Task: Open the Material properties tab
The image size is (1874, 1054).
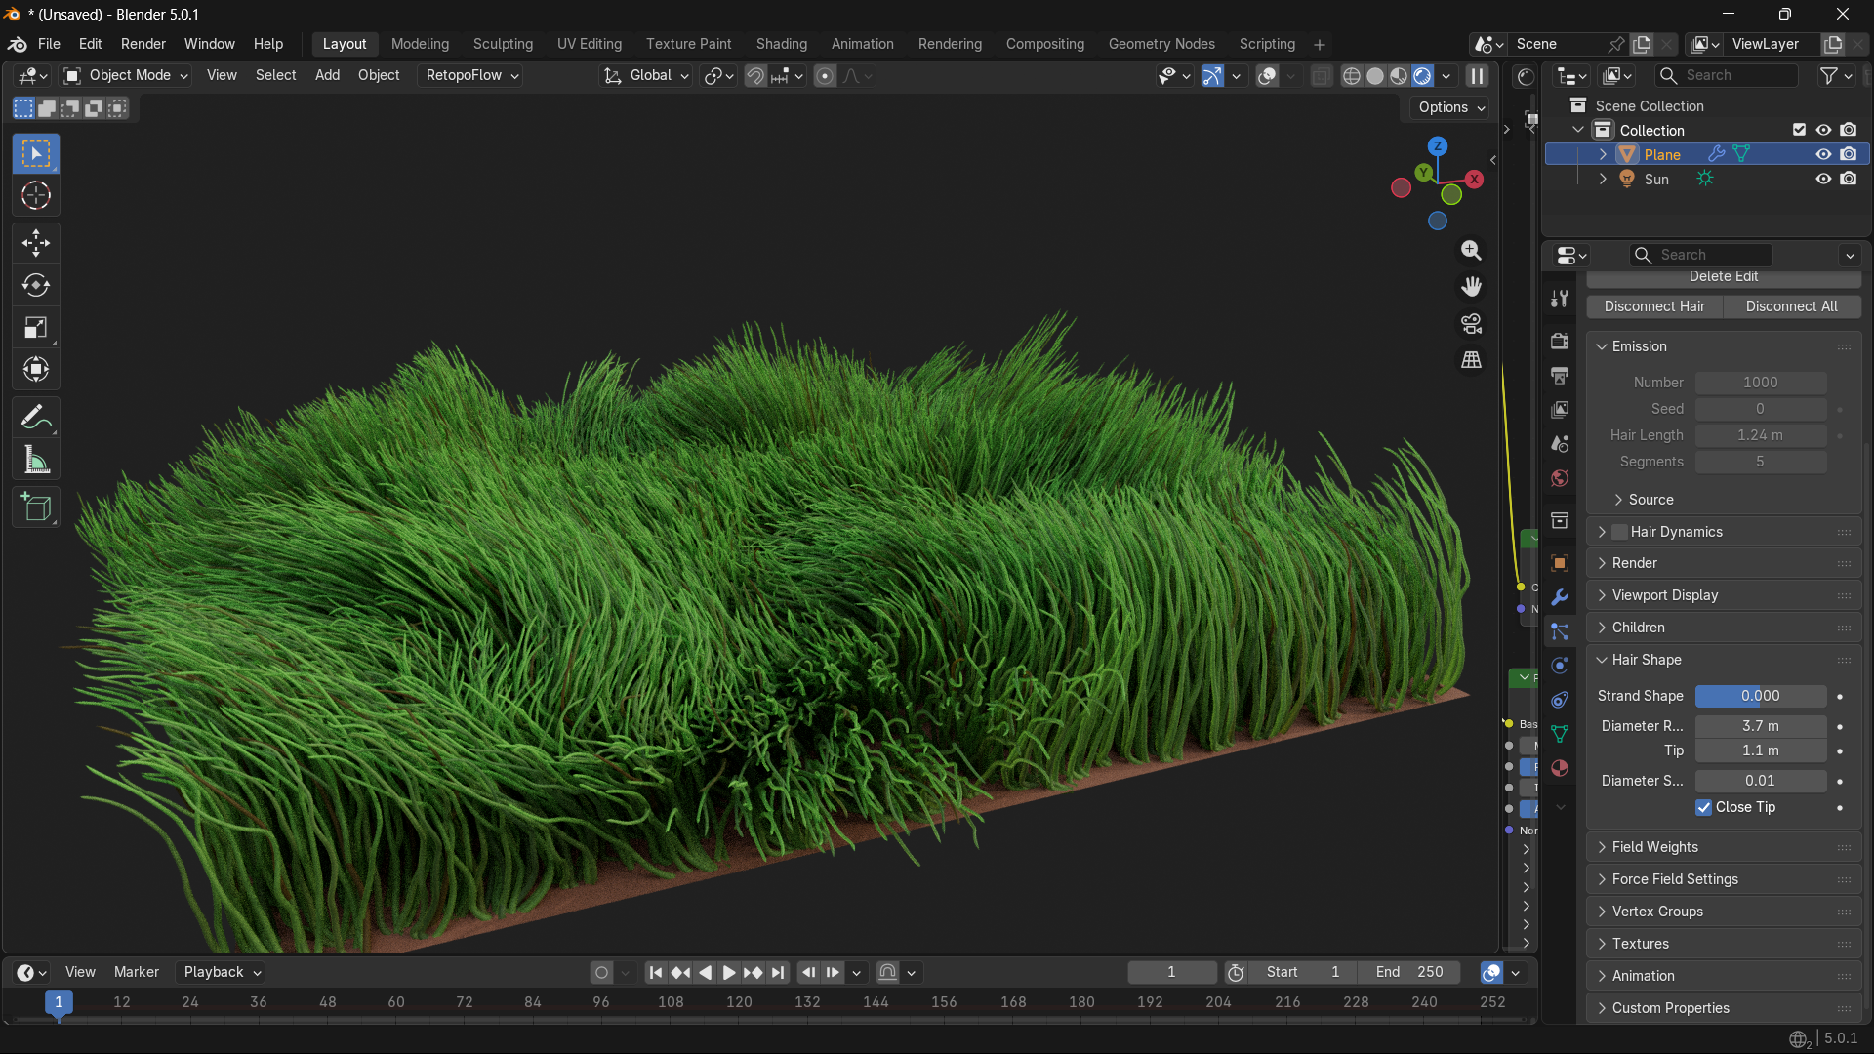Action: coord(1560,768)
